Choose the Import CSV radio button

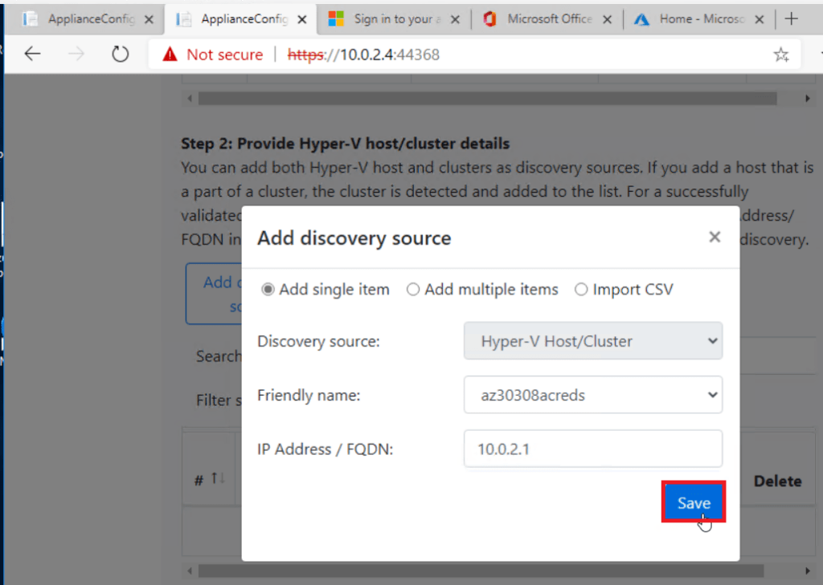click(x=581, y=290)
